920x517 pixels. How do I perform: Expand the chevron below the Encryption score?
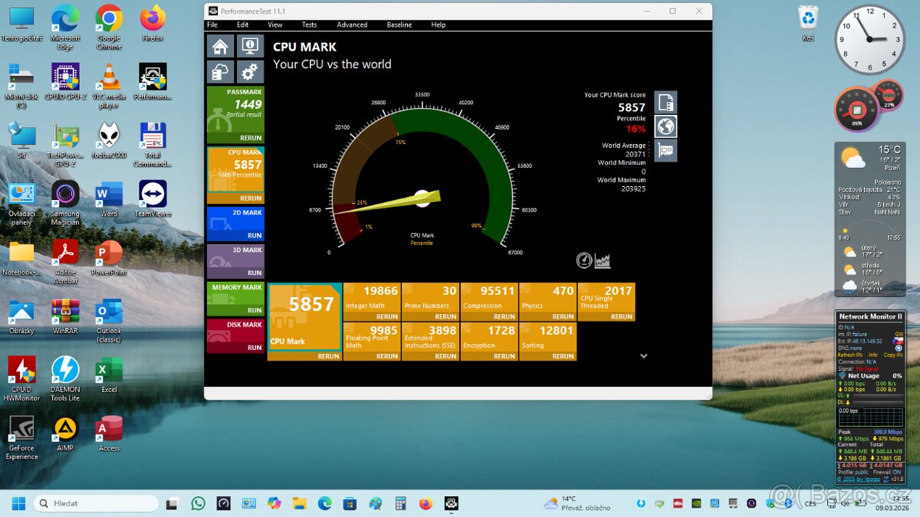click(x=644, y=355)
